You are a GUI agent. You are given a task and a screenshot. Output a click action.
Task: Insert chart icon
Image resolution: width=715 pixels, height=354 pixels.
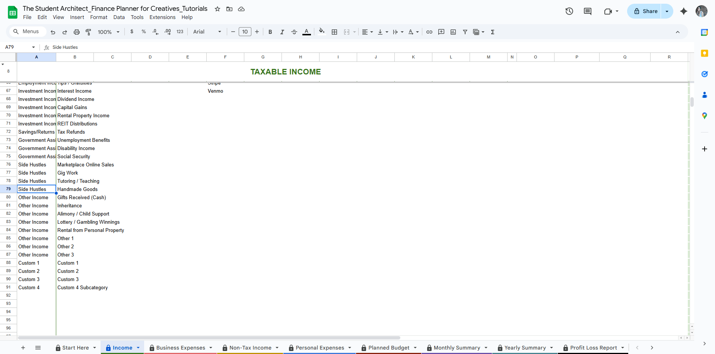[x=453, y=32]
